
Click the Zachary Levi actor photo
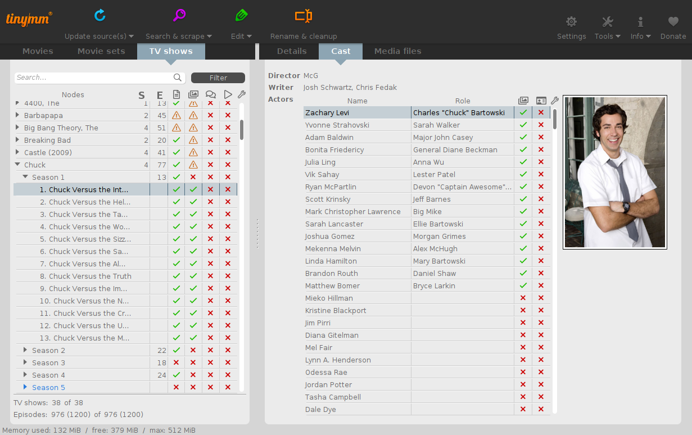[615, 172]
